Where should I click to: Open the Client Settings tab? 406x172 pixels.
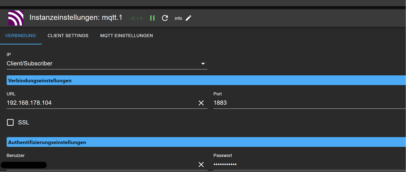tap(68, 35)
